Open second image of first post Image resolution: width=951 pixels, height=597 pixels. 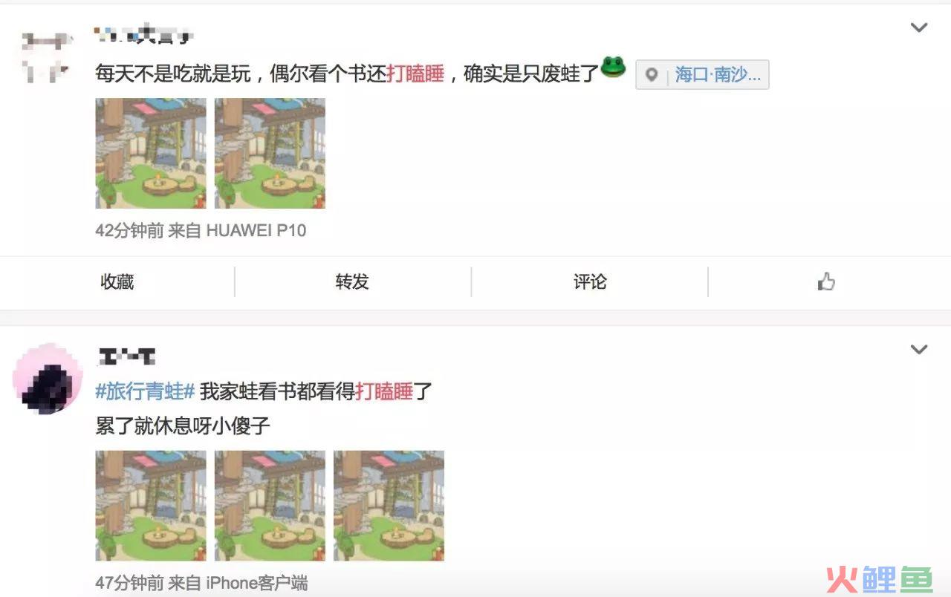(x=270, y=153)
